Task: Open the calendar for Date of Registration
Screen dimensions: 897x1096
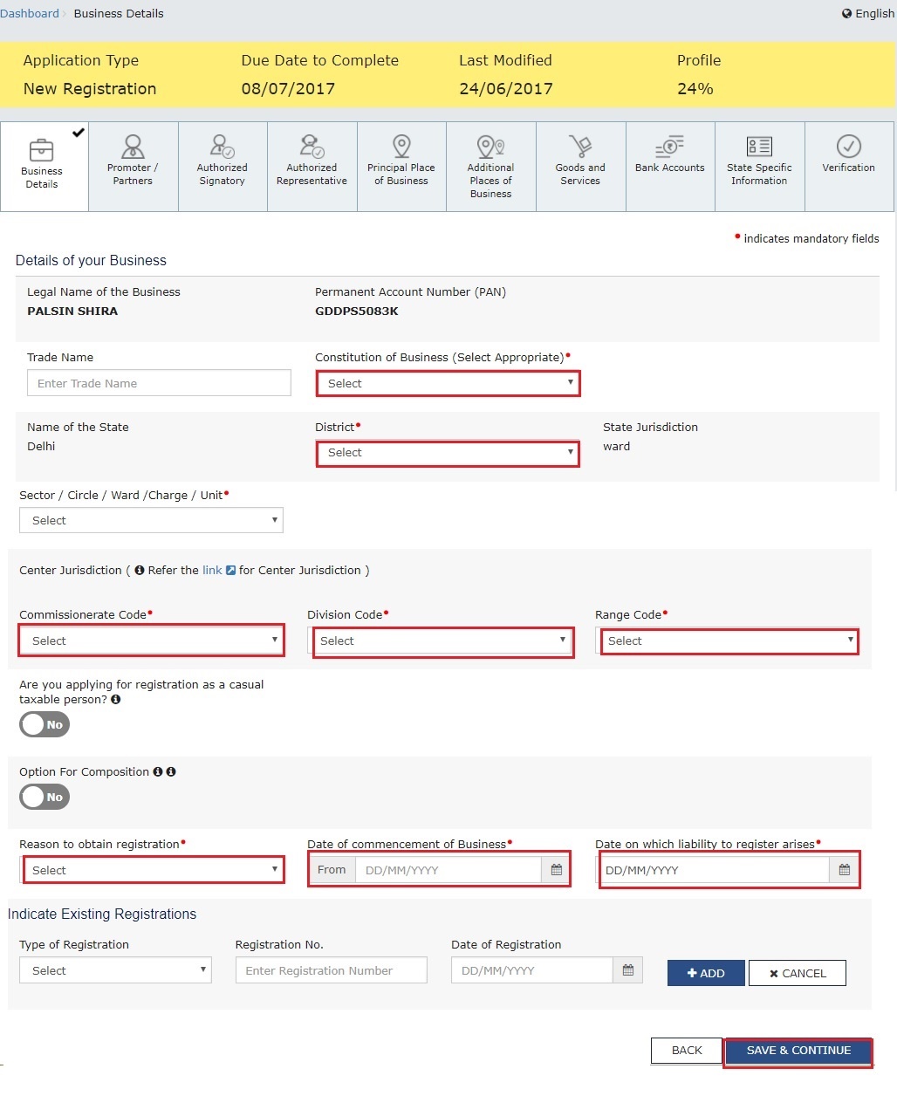Action: click(627, 969)
